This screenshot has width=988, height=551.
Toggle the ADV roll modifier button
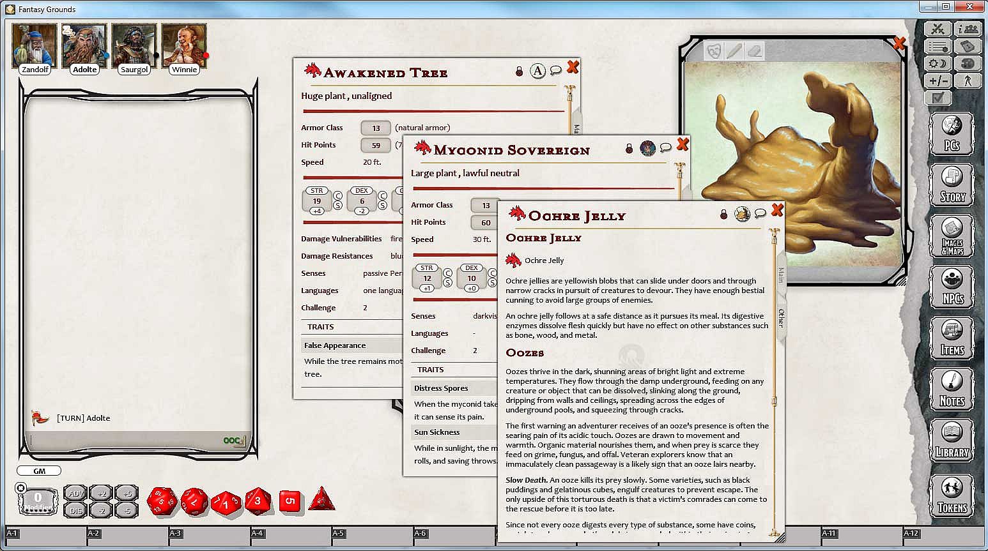tap(76, 494)
